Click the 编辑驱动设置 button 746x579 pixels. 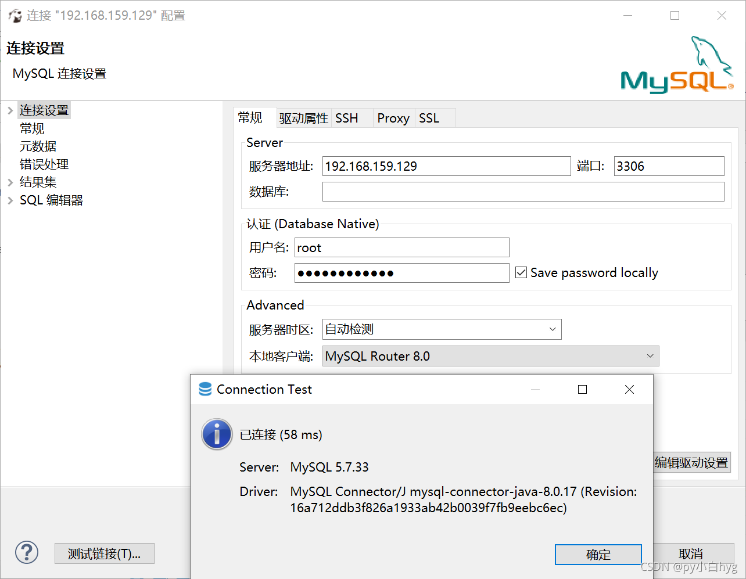click(691, 463)
